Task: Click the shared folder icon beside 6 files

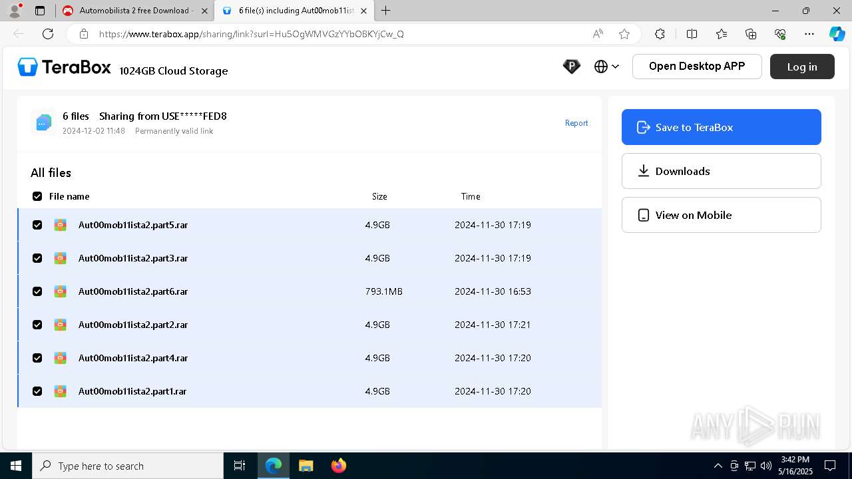Action: (43, 123)
